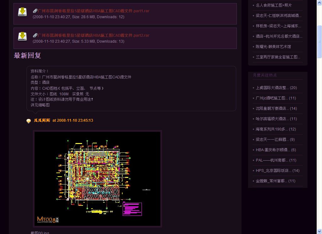Screen dimensions: 322x234
Task: Open hot topic HBA-重庆希尔顿酒... (6)
Action: pyautogui.click(x=276, y=150)
